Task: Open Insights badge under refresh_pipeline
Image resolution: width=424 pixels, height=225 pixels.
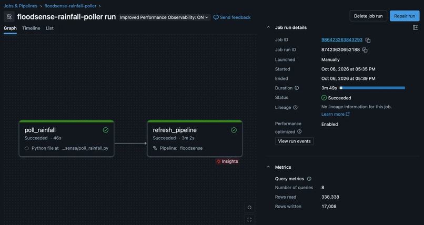Action: tap(227, 161)
